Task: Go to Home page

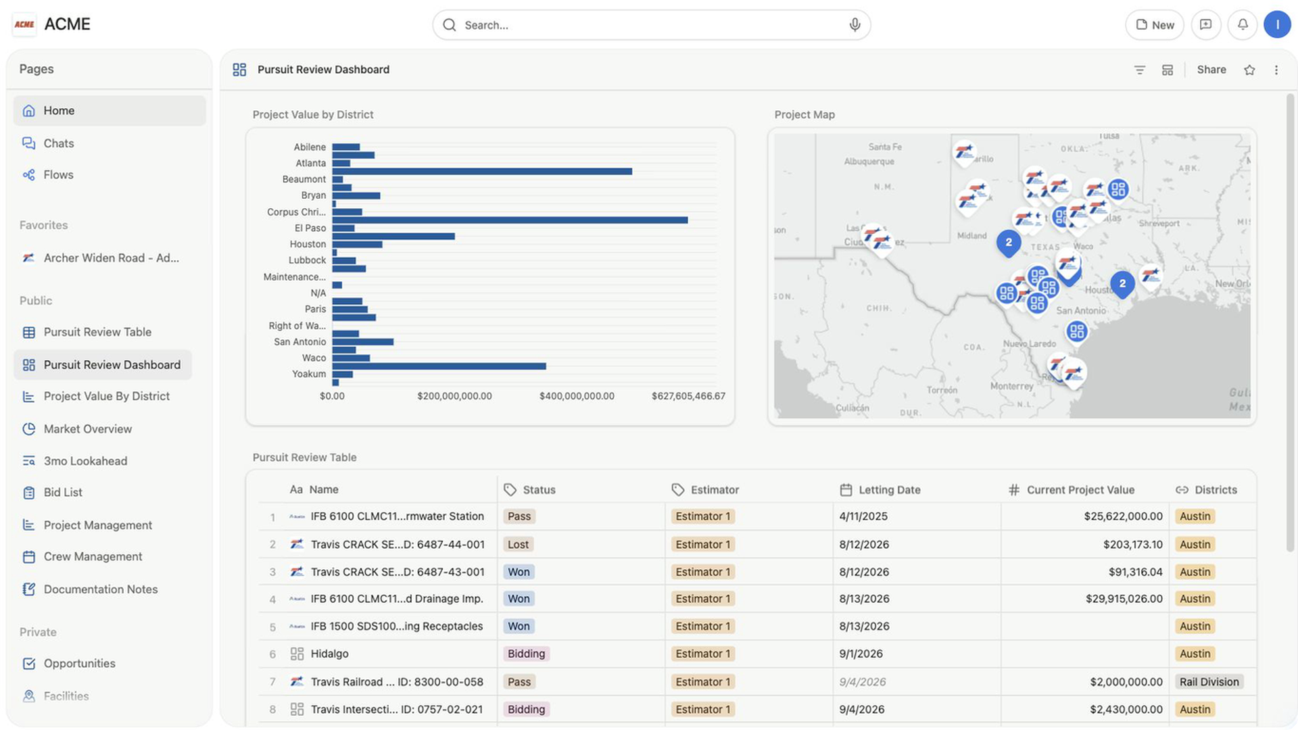Action: (110, 110)
